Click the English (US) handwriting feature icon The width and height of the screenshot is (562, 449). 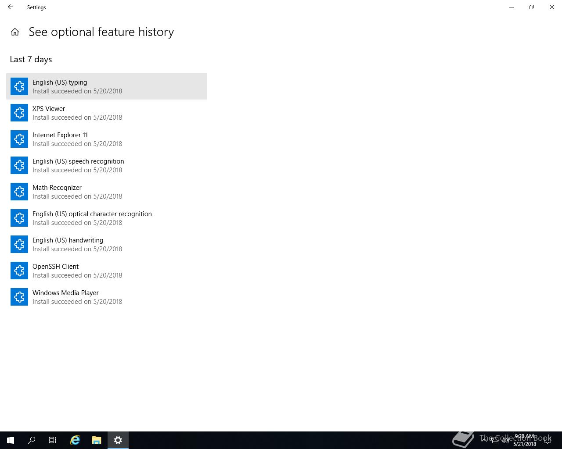click(19, 244)
